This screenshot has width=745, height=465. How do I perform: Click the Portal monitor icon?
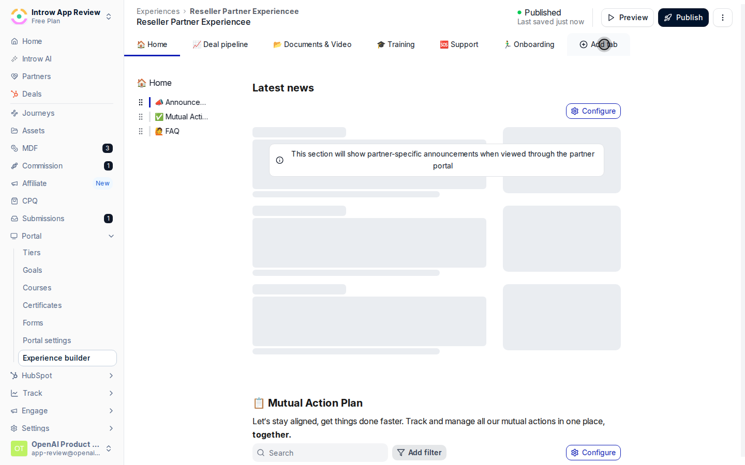point(14,236)
